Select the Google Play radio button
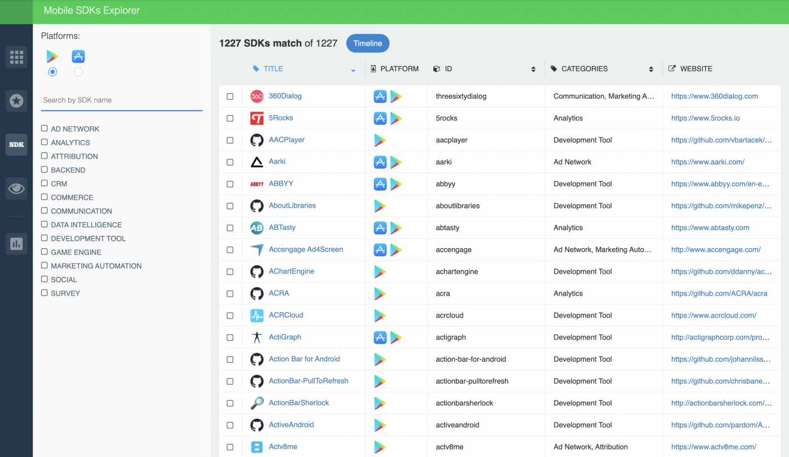The image size is (789, 457). [52, 72]
